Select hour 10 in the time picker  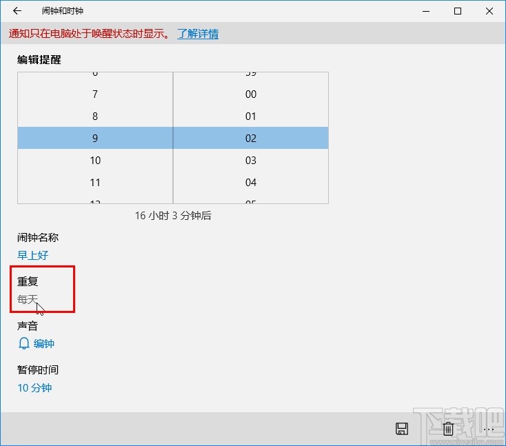95,161
